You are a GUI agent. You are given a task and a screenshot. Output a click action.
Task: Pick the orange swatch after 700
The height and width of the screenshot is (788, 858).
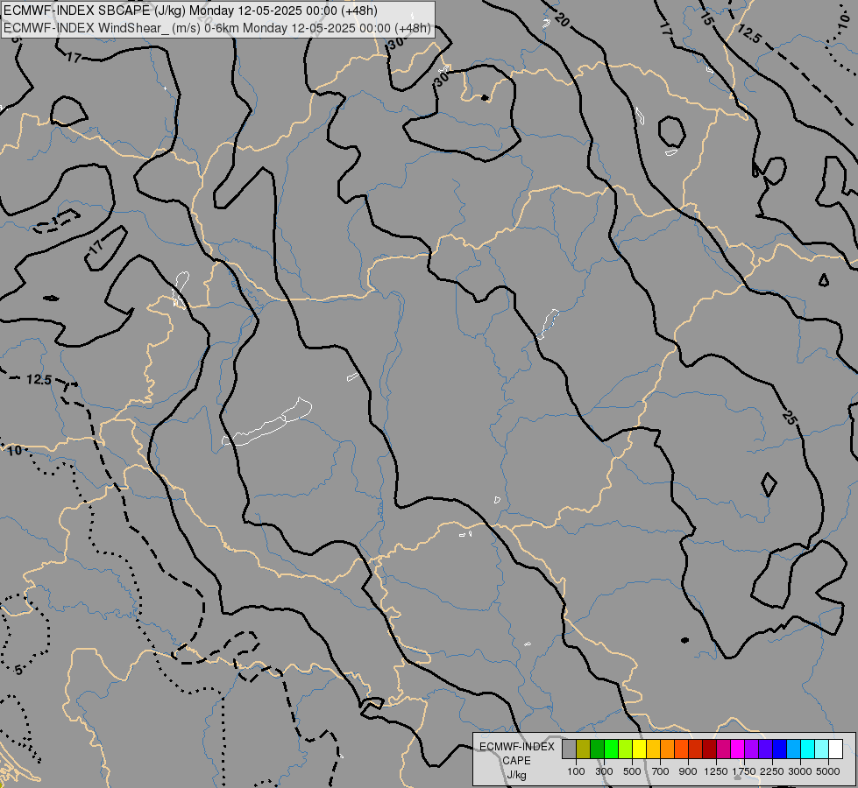tap(668, 749)
